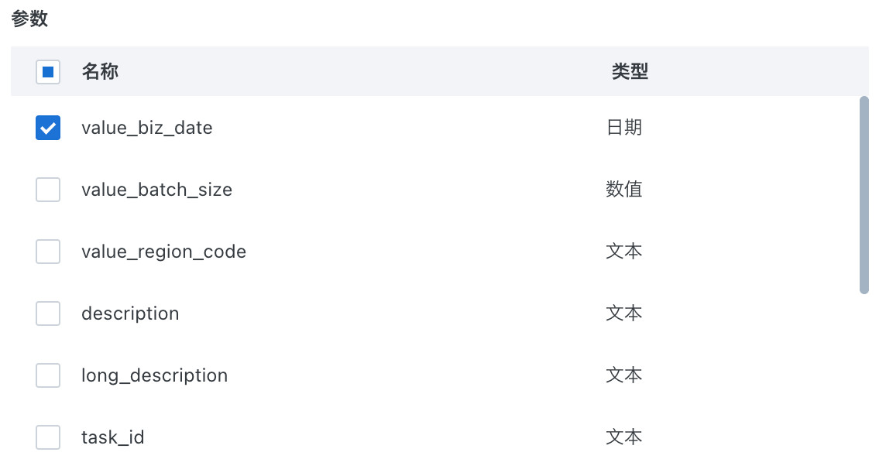Click the value_region_code parameter name
The height and width of the screenshot is (466, 886).
coord(163,252)
